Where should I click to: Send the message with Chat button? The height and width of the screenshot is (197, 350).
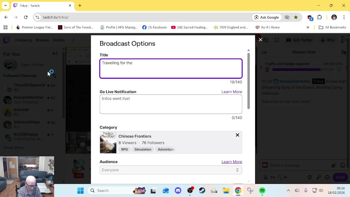pyautogui.click(x=340, y=177)
